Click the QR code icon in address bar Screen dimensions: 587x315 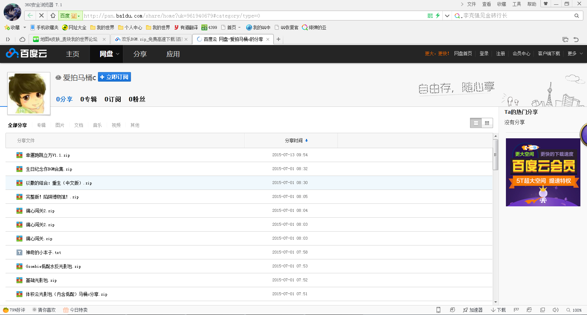(430, 16)
